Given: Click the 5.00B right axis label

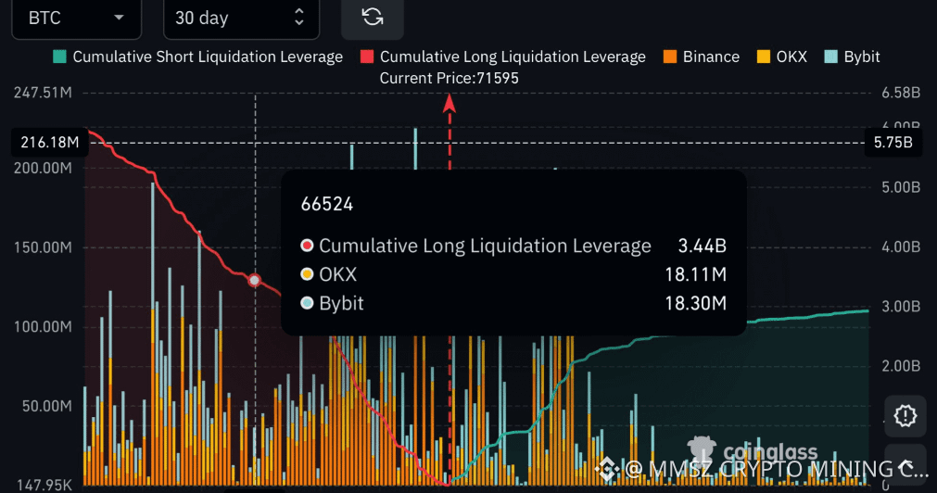Looking at the screenshot, I should click(x=901, y=187).
